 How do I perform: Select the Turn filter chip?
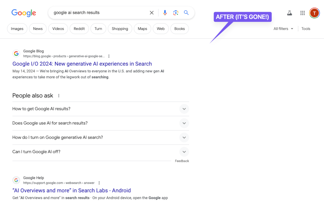pyautogui.click(x=98, y=29)
